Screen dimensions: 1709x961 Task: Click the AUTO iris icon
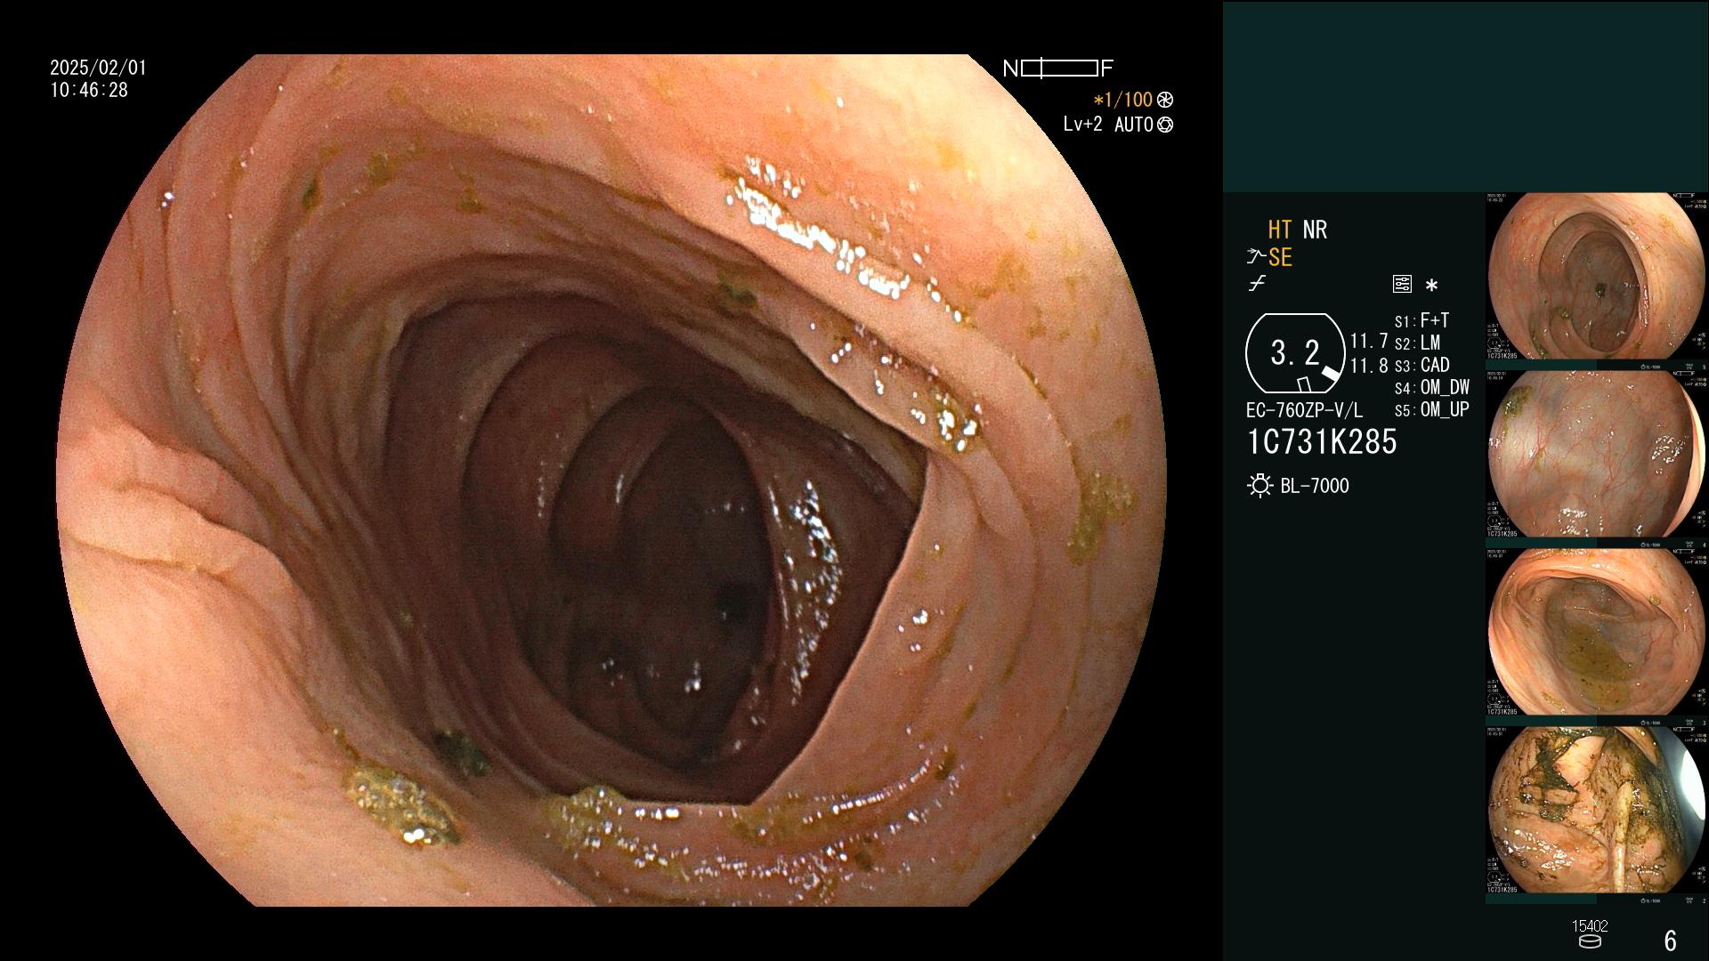pos(1165,125)
